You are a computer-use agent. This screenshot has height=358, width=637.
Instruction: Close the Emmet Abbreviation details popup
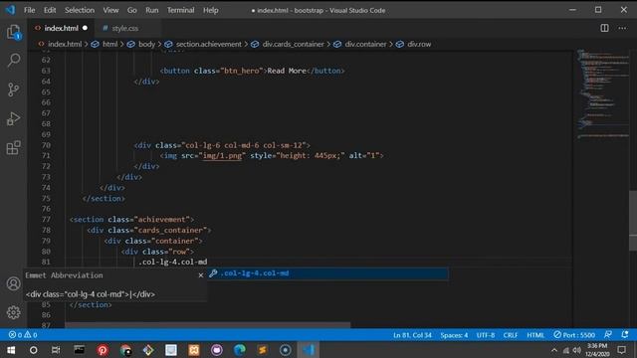pos(201,275)
